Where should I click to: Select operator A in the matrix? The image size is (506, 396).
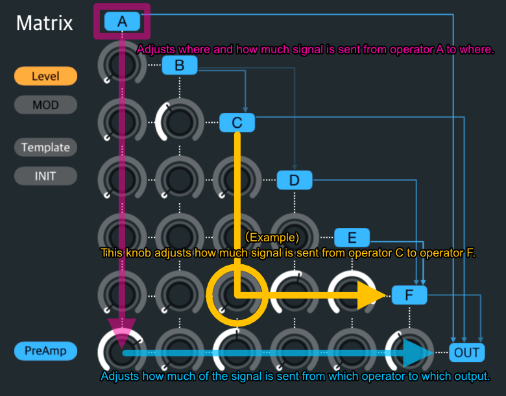(122, 21)
